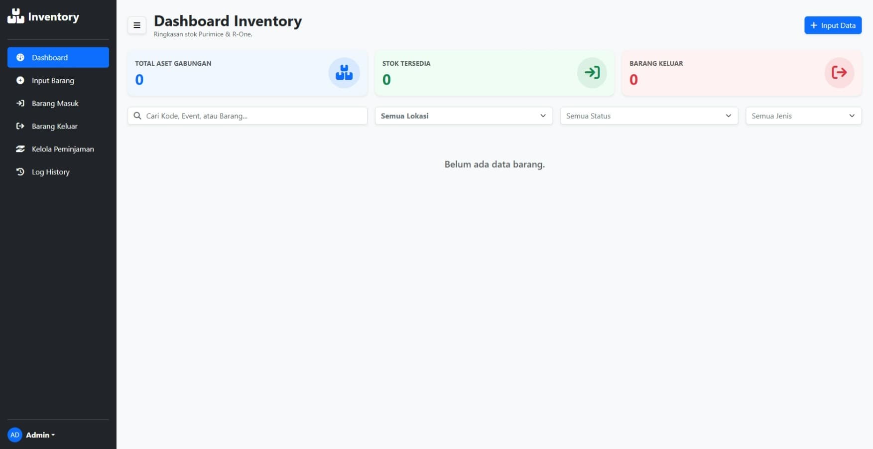Click the "TOTAL ASET GABUNGAN" label
Image resolution: width=873 pixels, height=449 pixels.
coord(173,63)
